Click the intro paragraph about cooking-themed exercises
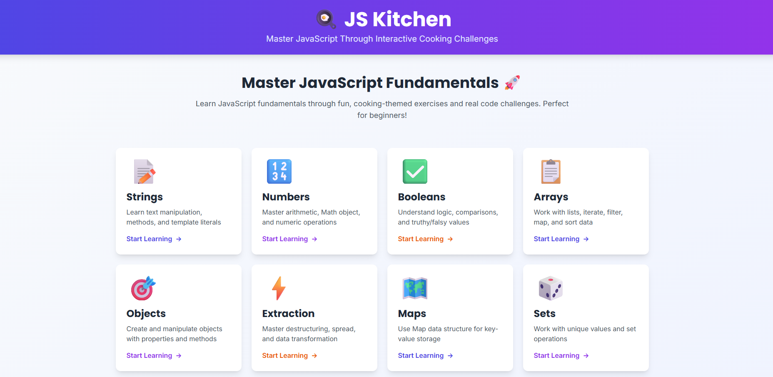773x377 pixels. 382,110
